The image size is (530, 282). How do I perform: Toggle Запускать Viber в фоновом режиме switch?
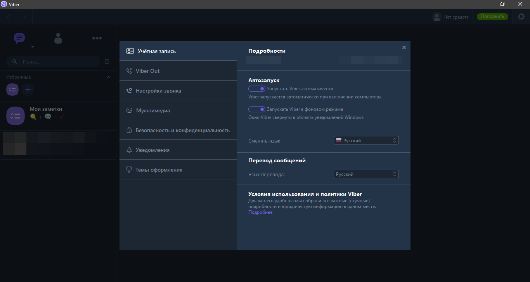(x=257, y=109)
